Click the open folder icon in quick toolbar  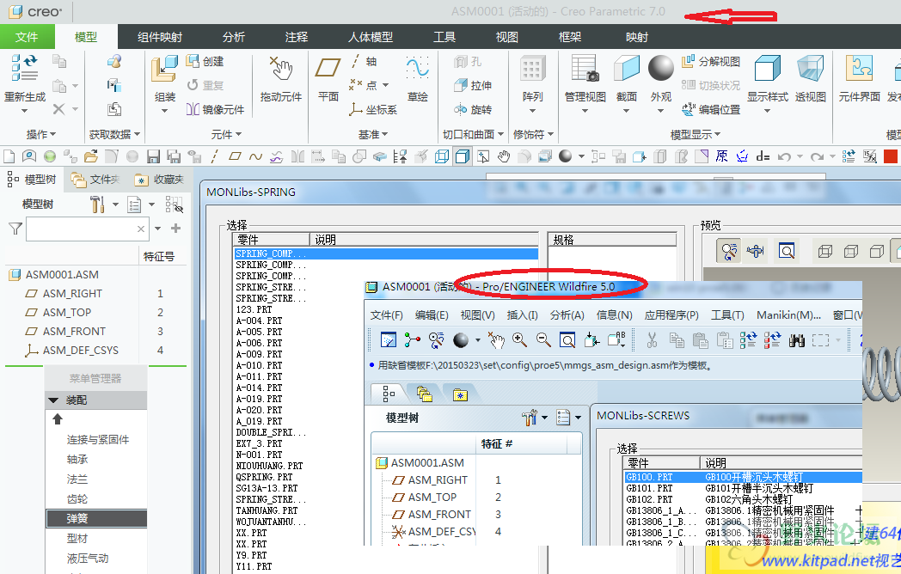tap(90, 156)
